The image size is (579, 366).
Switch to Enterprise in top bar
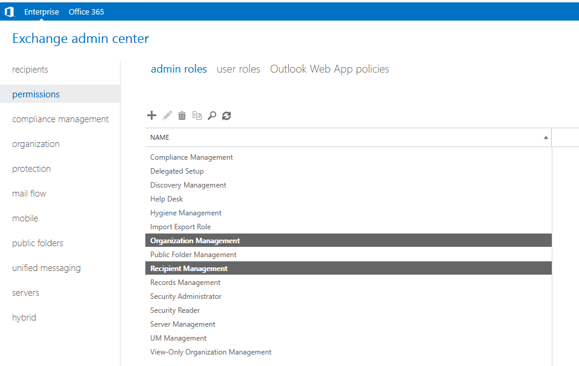click(x=41, y=12)
